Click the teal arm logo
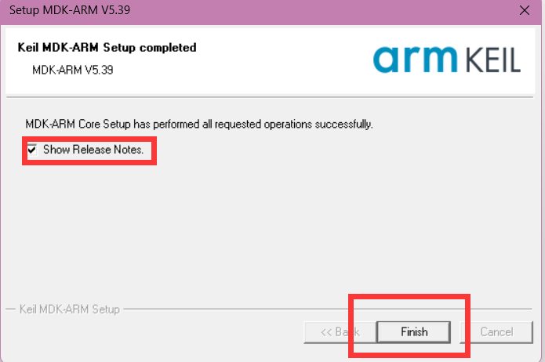545x362 pixels. pos(415,59)
